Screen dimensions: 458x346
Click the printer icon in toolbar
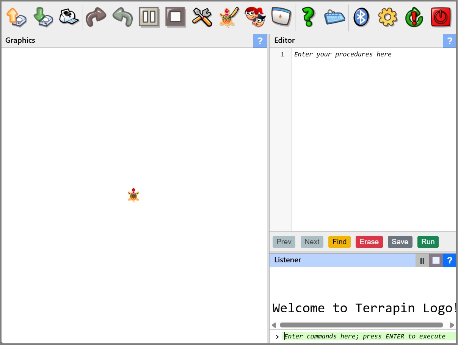(69, 17)
